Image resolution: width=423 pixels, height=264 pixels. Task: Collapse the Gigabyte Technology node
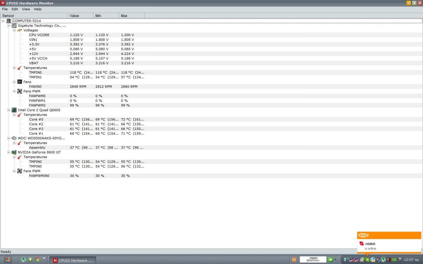9,26
